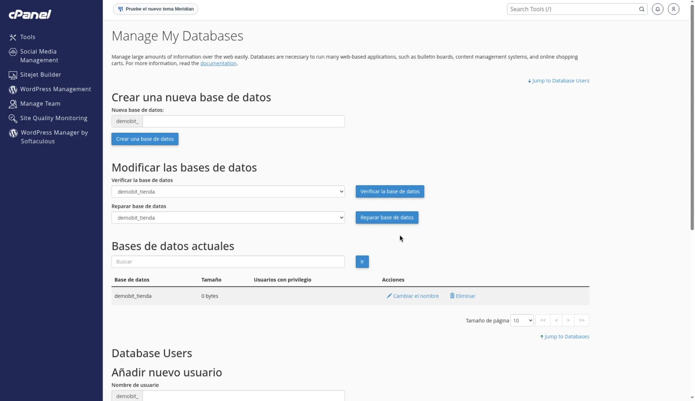Click the 0 bytes size cell
695x401 pixels.
tap(210, 296)
